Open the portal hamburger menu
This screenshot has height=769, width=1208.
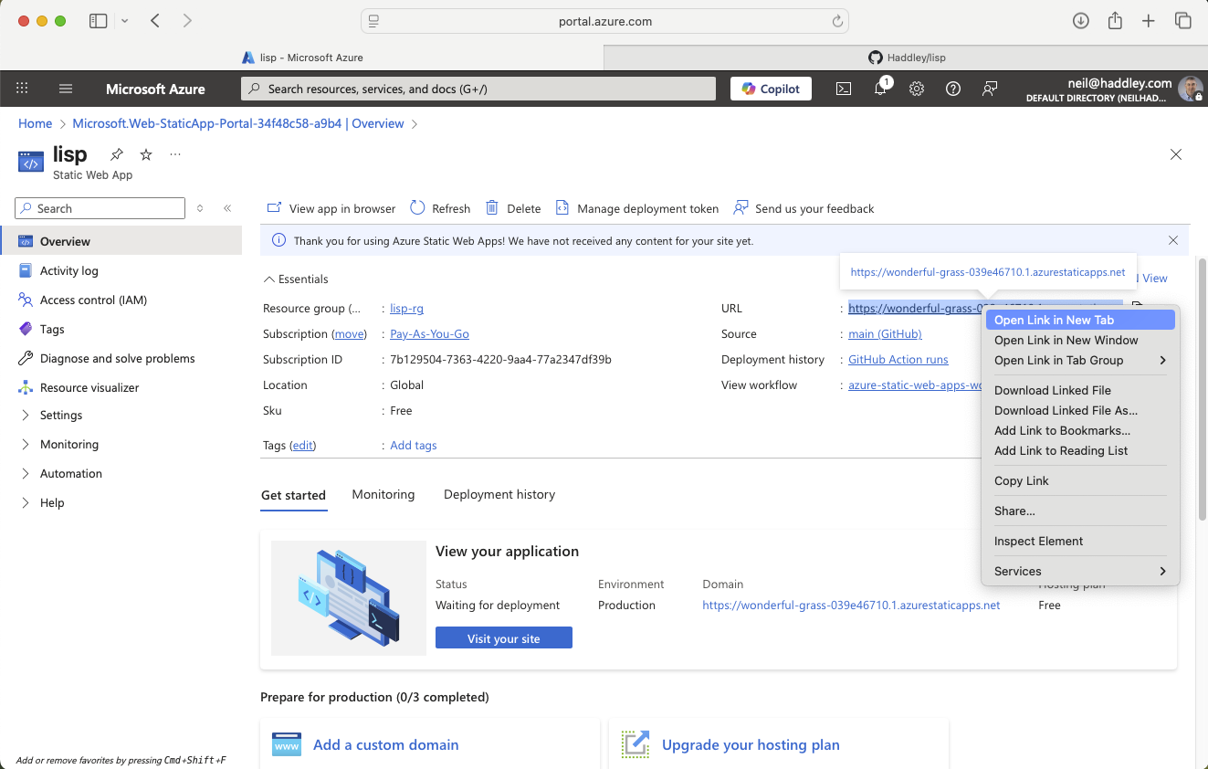tap(65, 89)
